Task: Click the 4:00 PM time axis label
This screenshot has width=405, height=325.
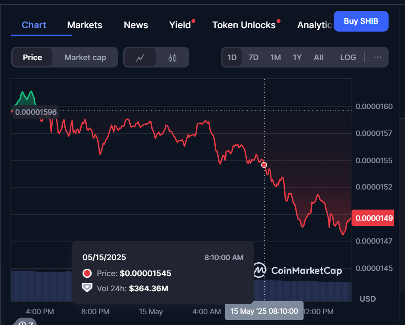Action: tap(40, 312)
